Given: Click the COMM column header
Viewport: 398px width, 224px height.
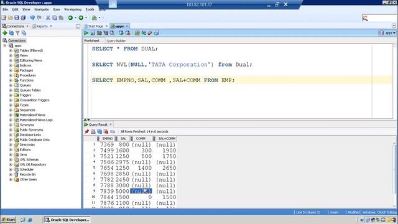Looking at the screenshot, I should [141, 138].
